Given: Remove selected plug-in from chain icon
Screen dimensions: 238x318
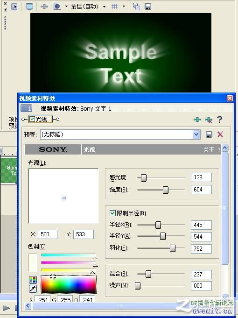Looking at the screenshot, I should 209,120.
